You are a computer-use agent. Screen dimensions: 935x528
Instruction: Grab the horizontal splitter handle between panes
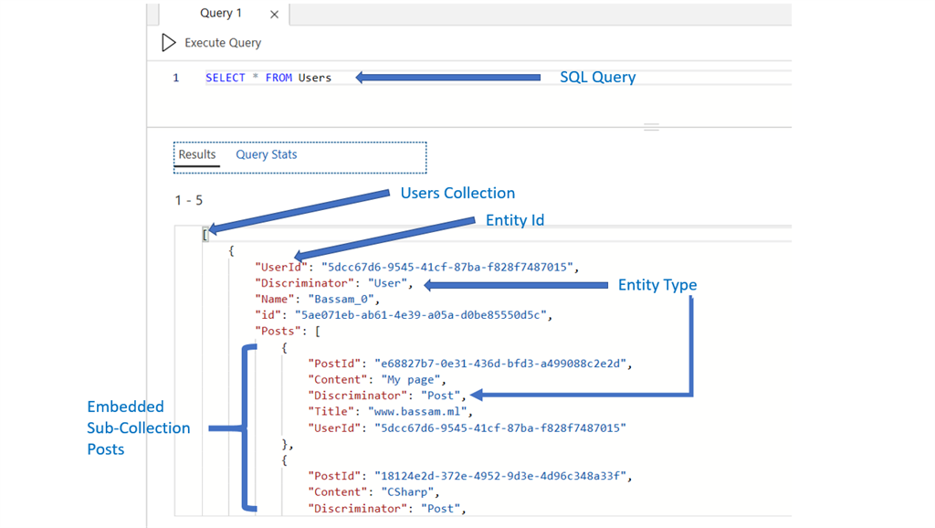(651, 127)
